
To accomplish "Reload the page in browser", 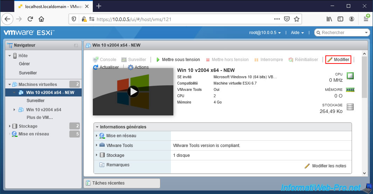I will click(x=30, y=19).
